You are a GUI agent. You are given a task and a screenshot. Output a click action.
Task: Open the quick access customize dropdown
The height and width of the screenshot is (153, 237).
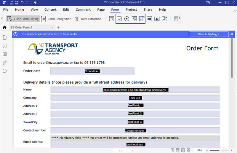pyautogui.click(x=35, y=3)
